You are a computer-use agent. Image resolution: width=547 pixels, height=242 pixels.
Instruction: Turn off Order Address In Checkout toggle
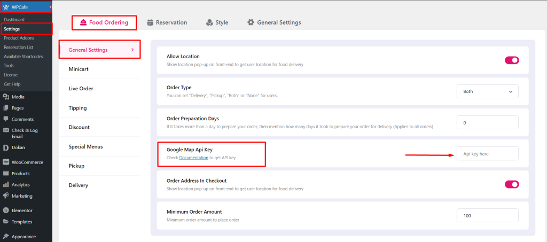click(x=512, y=184)
